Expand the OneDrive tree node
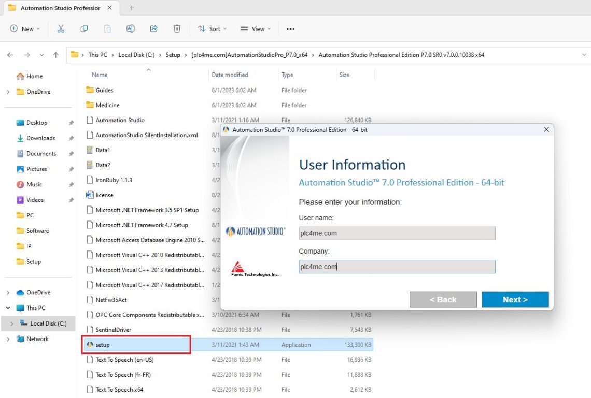 pyautogui.click(x=8, y=92)
